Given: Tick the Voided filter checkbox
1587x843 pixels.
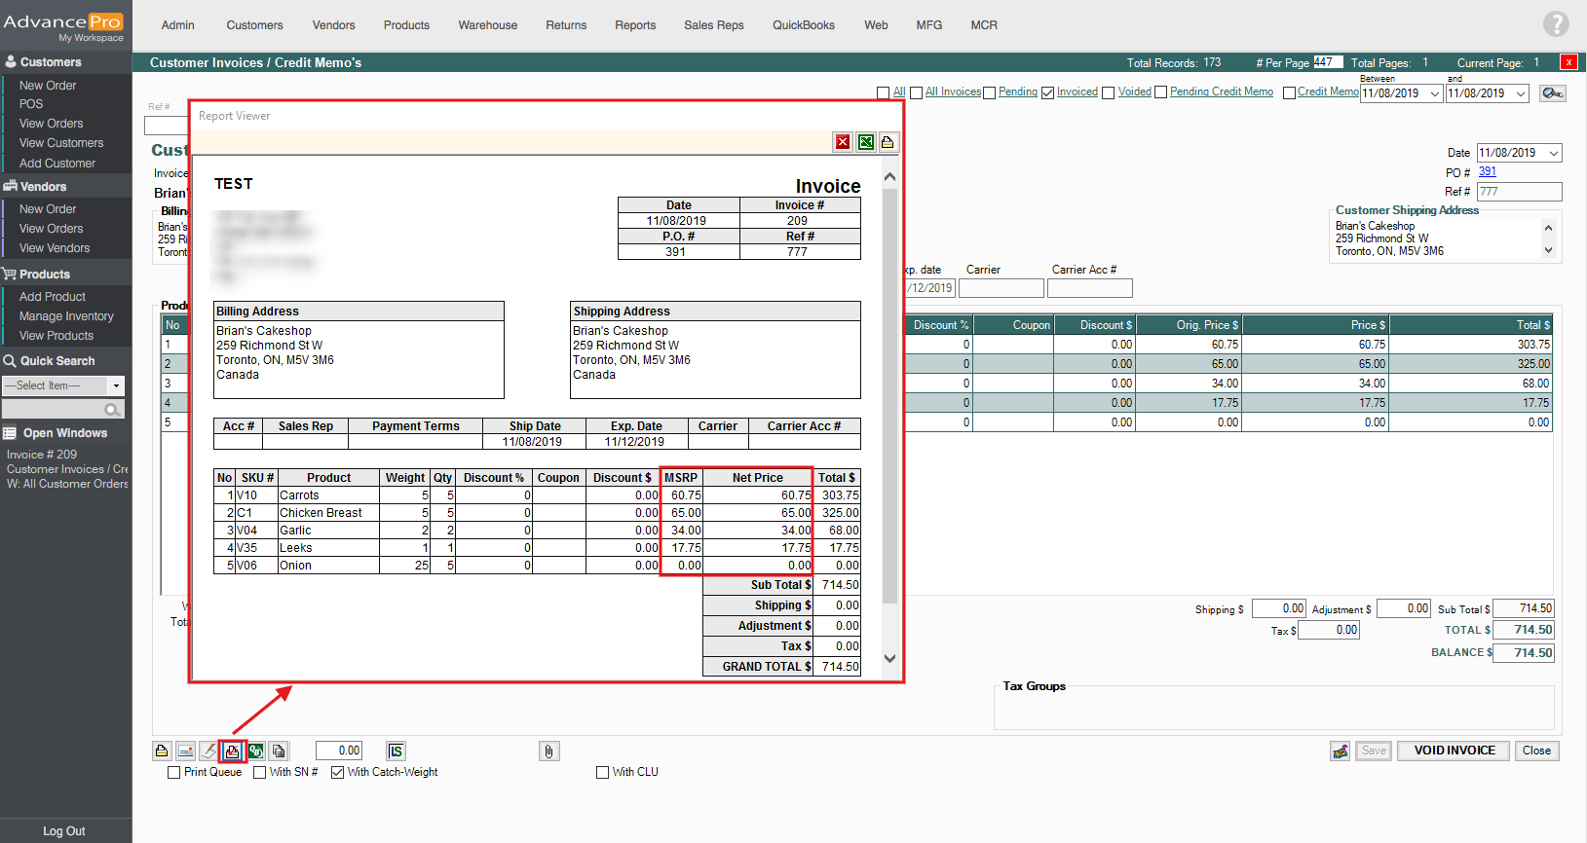Looking at the screenshot, I should click(x=1109, y=92).
